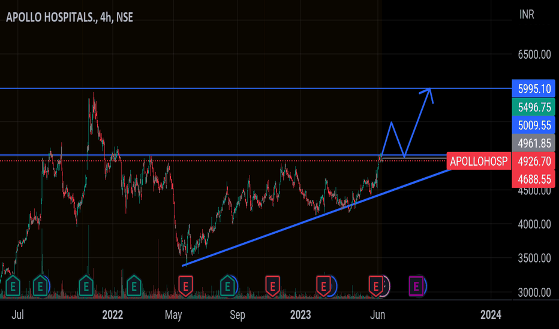
Task: Open the green earnings marker just before 2022
Action: [x=86, y=286]
